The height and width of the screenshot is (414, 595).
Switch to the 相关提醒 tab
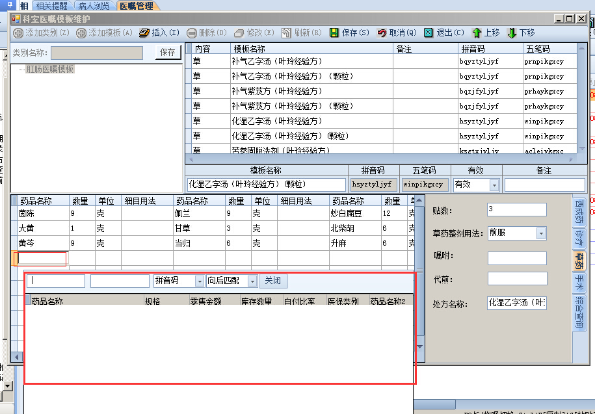[51, 6]
